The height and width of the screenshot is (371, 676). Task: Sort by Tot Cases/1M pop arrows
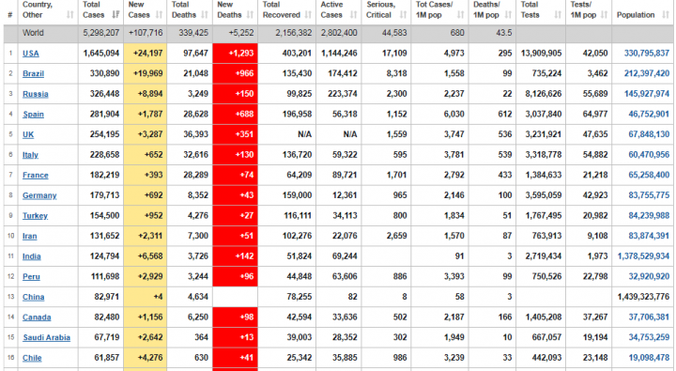460,15
